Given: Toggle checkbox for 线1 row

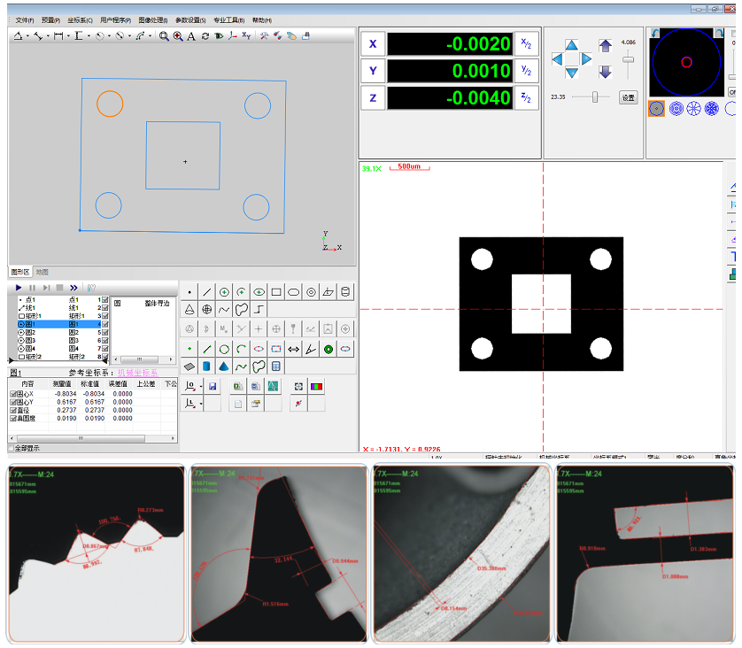Looking at the screenshot, I should [x=105, y=308].
